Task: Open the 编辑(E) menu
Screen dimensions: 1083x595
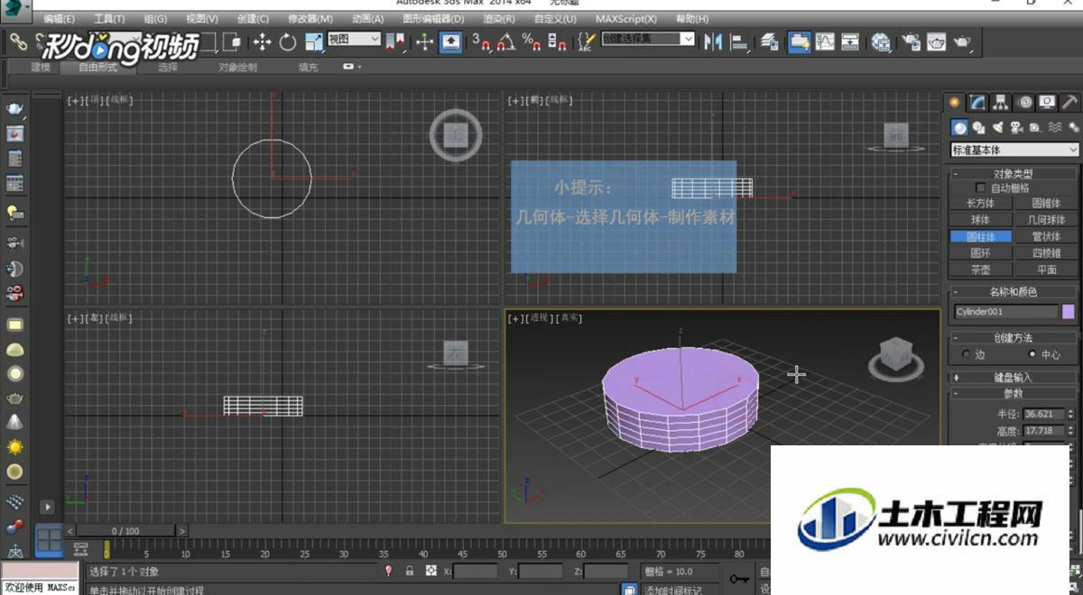Action: point(60,19)
